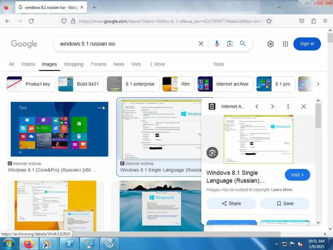Filter by the Product key chip

31,84
